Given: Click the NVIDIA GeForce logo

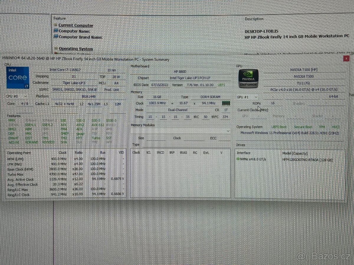Looking at the screenshot, I should 248,78.
